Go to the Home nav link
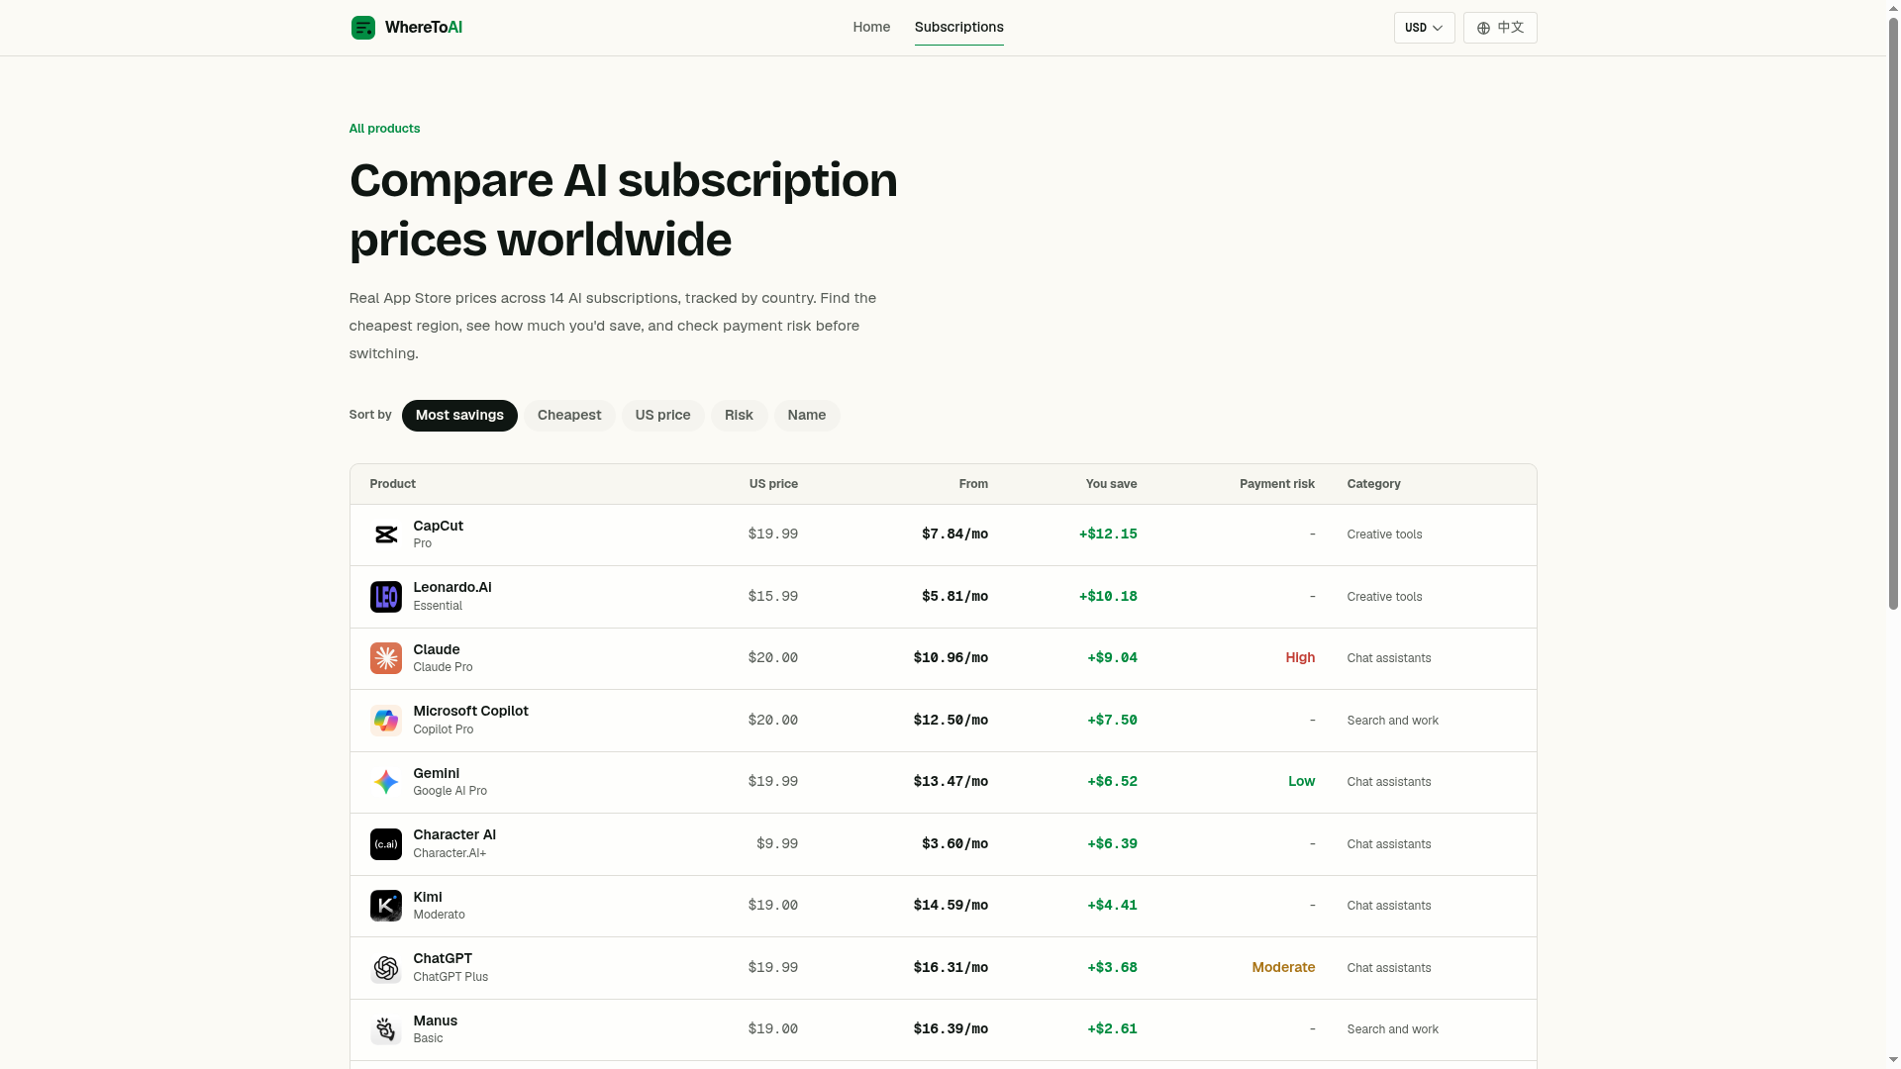Screen dimensions: 1901x1069 871,27
